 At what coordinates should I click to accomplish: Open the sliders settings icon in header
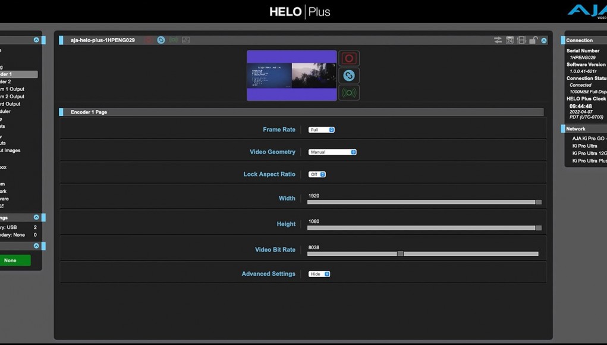coord(498,40)
